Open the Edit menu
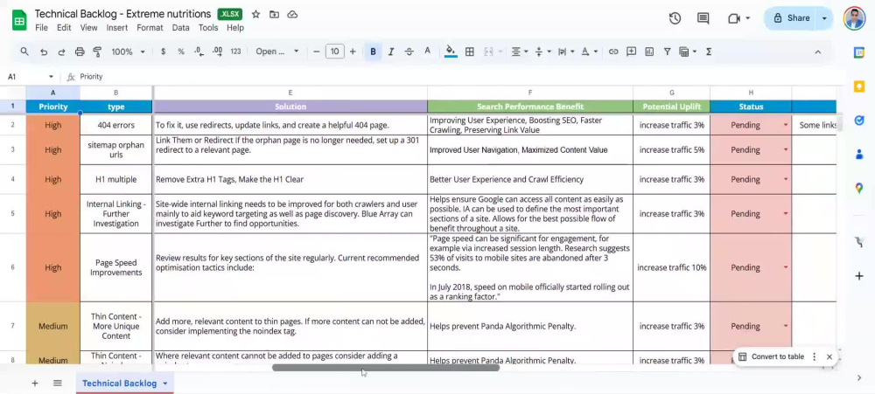 (x=64, y=27)
